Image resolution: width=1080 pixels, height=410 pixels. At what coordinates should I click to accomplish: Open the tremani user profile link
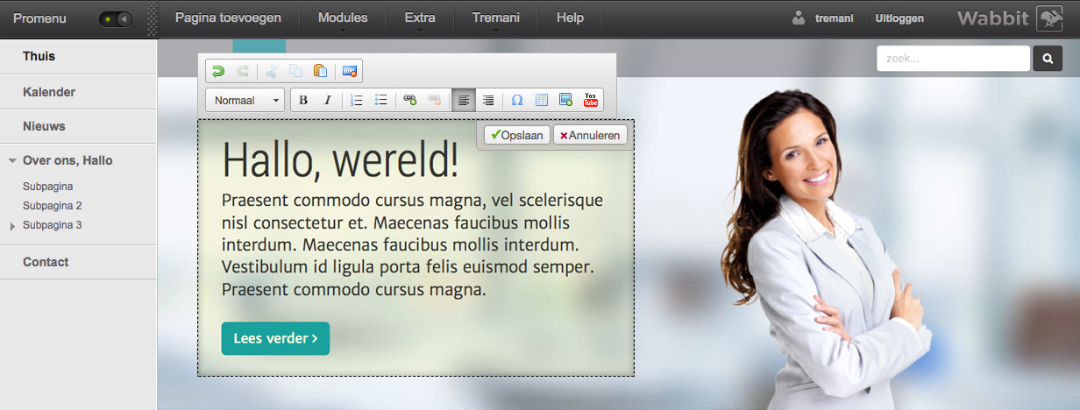(835, 18)
